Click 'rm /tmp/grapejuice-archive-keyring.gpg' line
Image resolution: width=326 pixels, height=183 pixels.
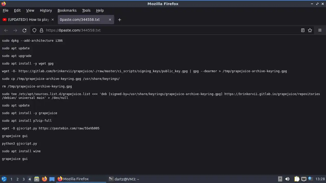tap(37, 86)
